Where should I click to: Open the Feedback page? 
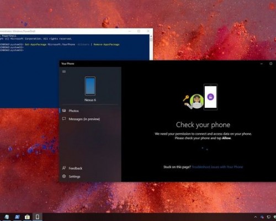(x=90, y=168)
